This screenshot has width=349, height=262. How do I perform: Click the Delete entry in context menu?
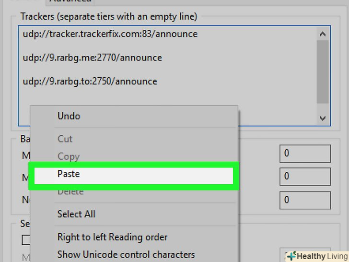(x=70, y=192)
